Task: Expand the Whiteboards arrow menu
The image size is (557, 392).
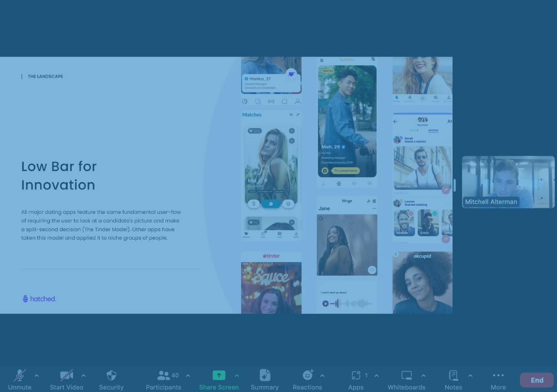Action: pyautogui.click(x=423, y=375)
